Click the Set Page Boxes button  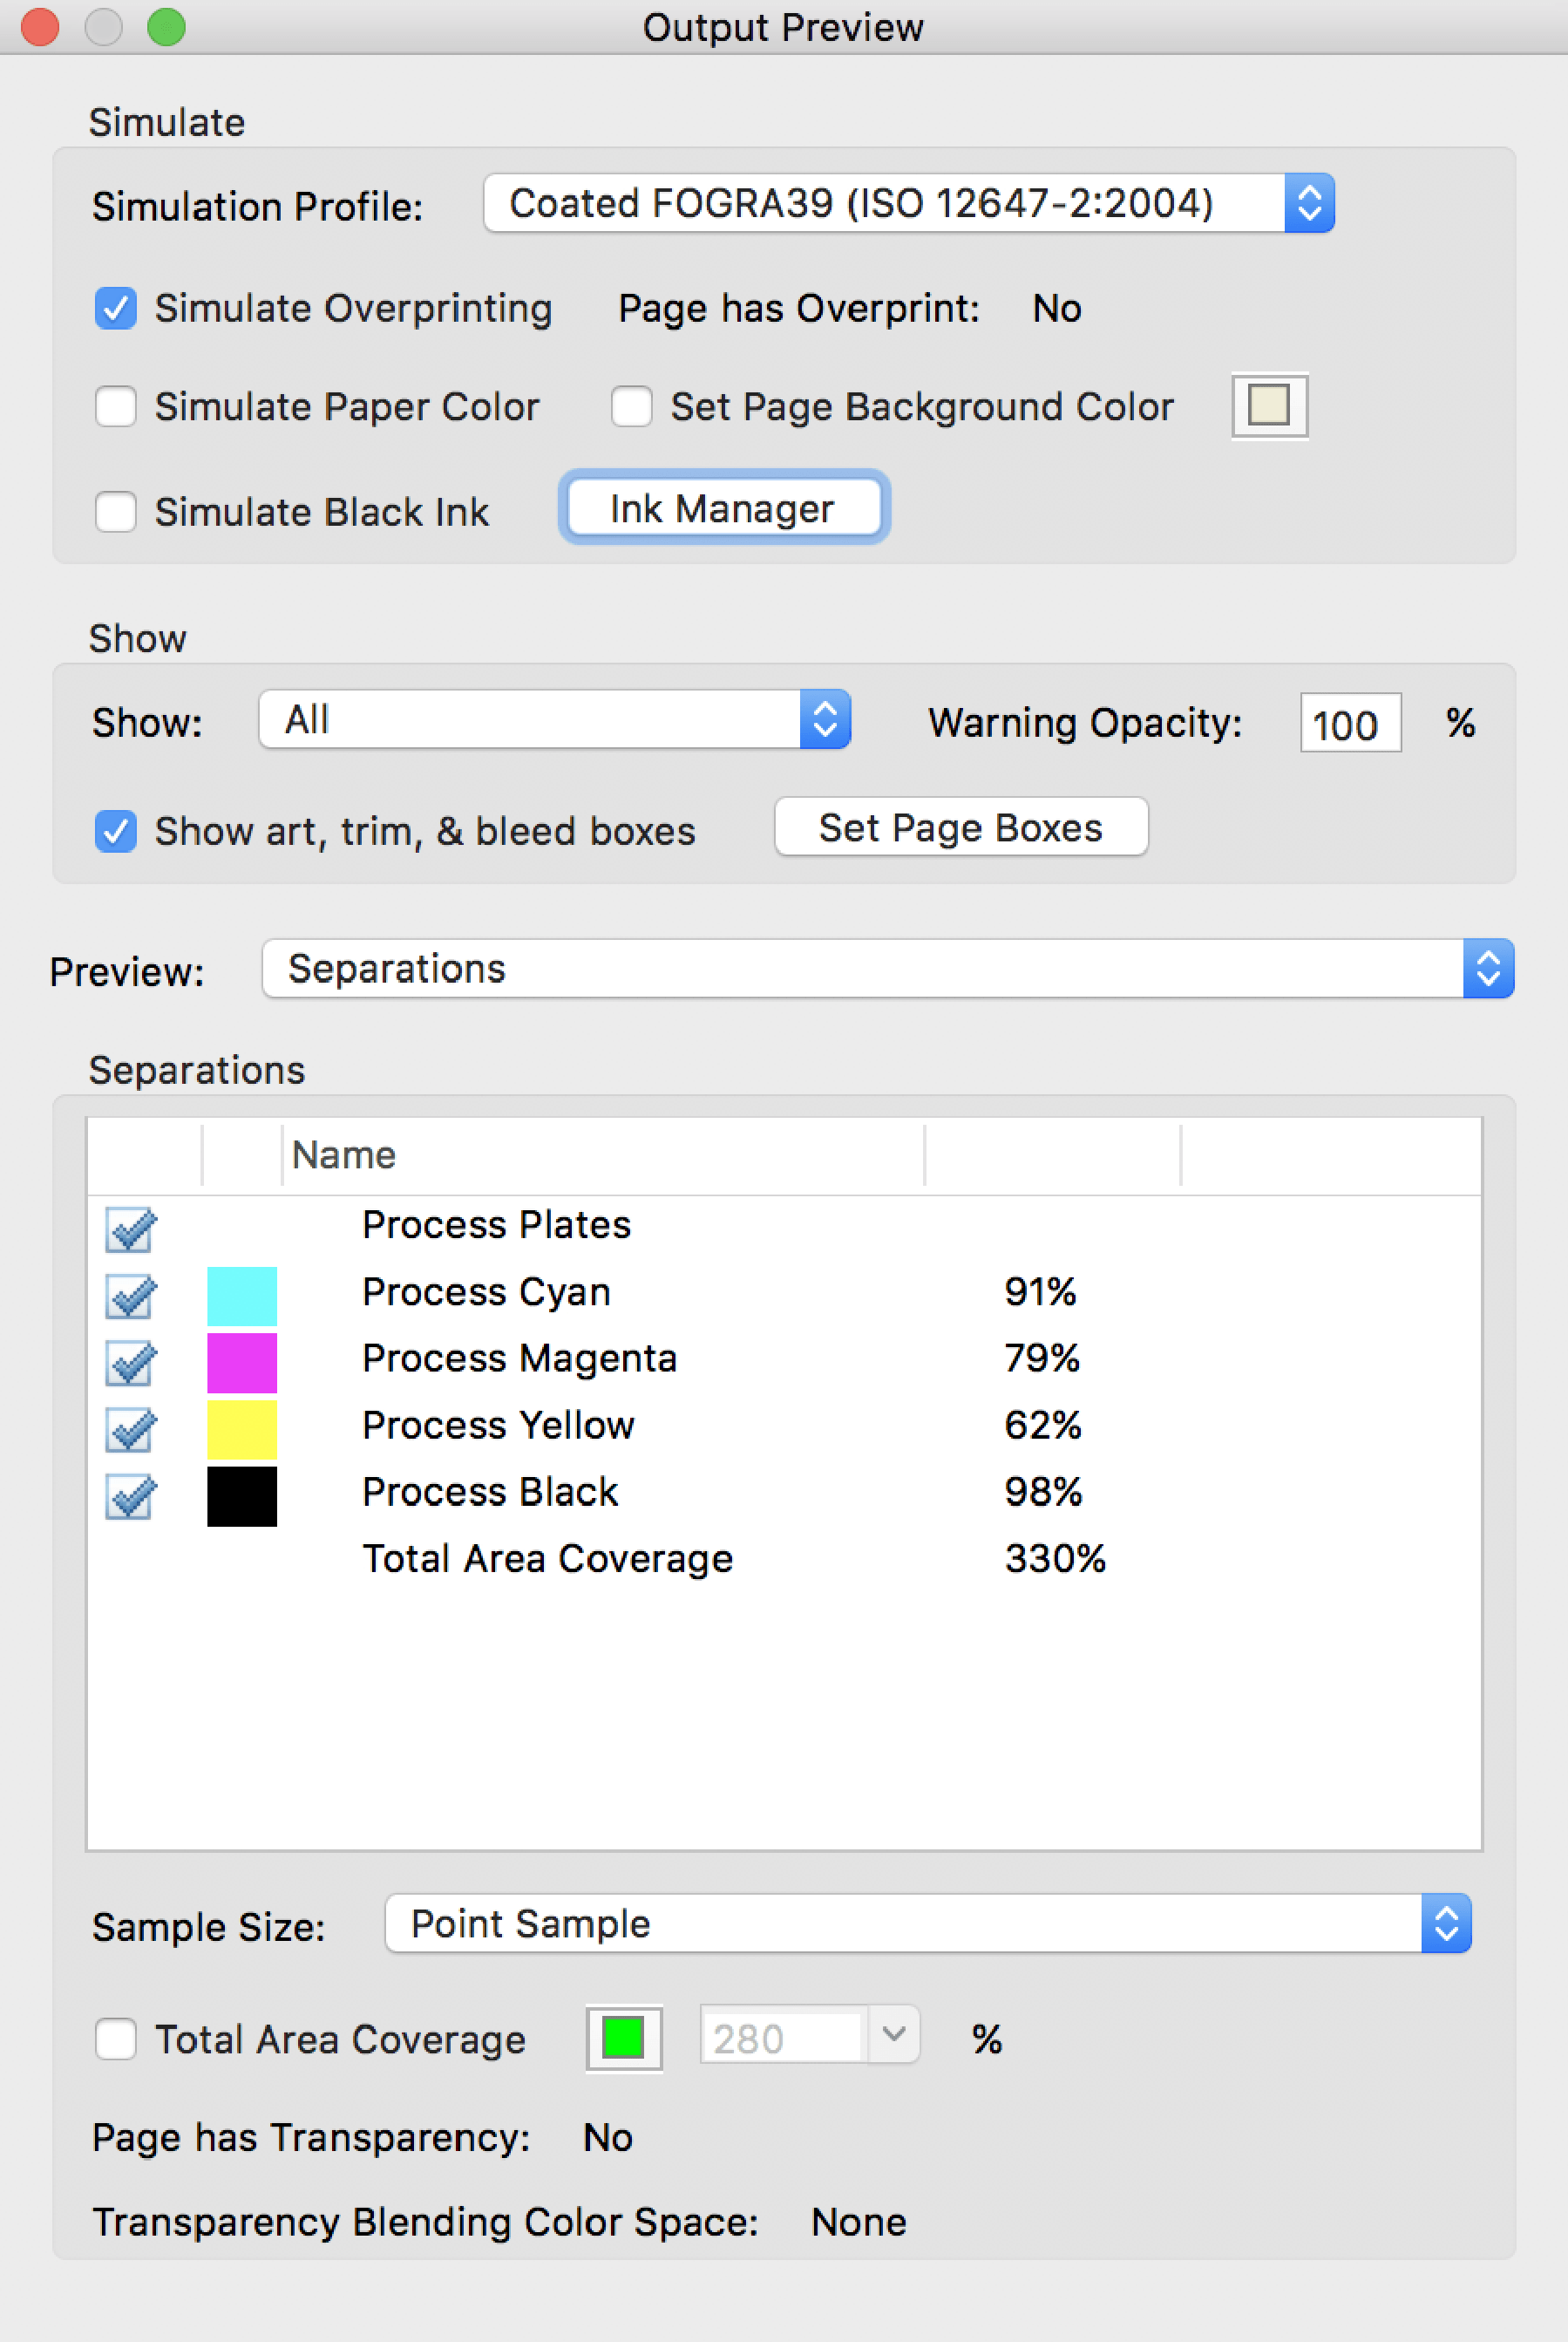coord(960,827)
